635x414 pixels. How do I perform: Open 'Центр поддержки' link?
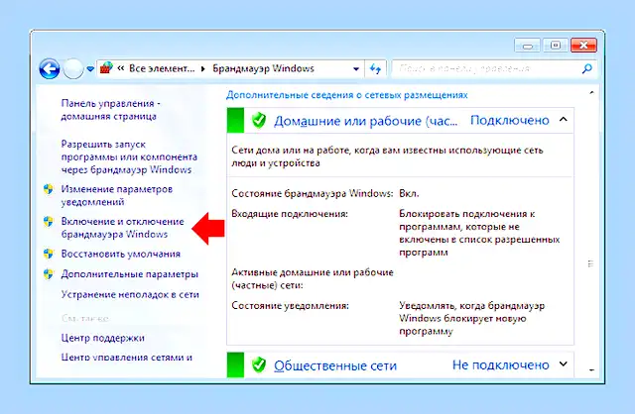(x=103, y=338)
